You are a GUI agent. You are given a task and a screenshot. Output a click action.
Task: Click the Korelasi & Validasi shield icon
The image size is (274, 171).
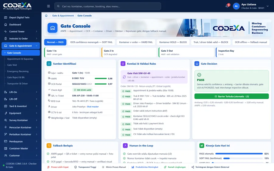point(123,63)
